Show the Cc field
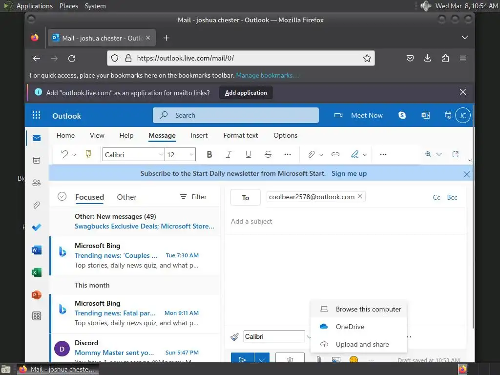 coord(437,197)
